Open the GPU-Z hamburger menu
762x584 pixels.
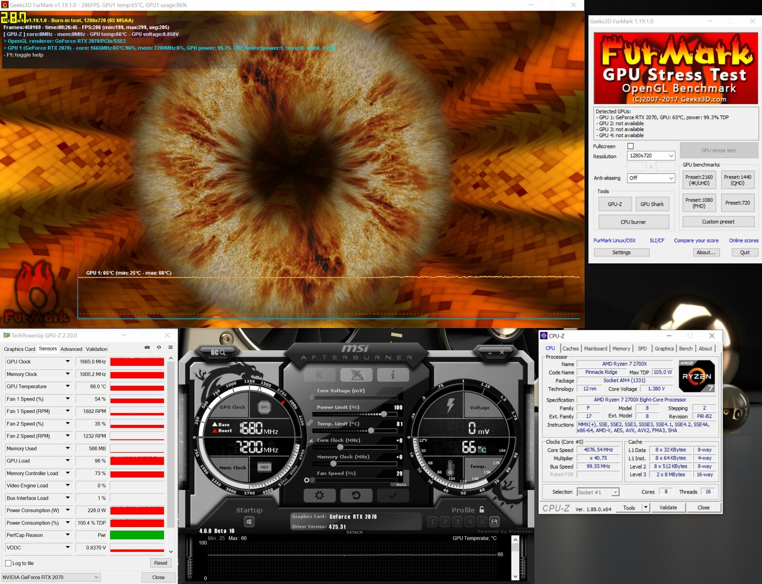coord(170,347)
